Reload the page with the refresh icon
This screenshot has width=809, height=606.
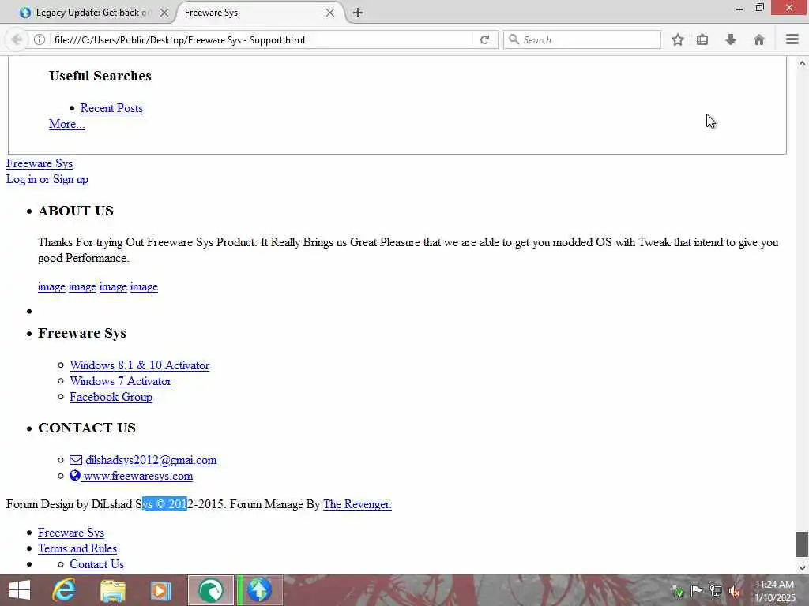(484, 39)
